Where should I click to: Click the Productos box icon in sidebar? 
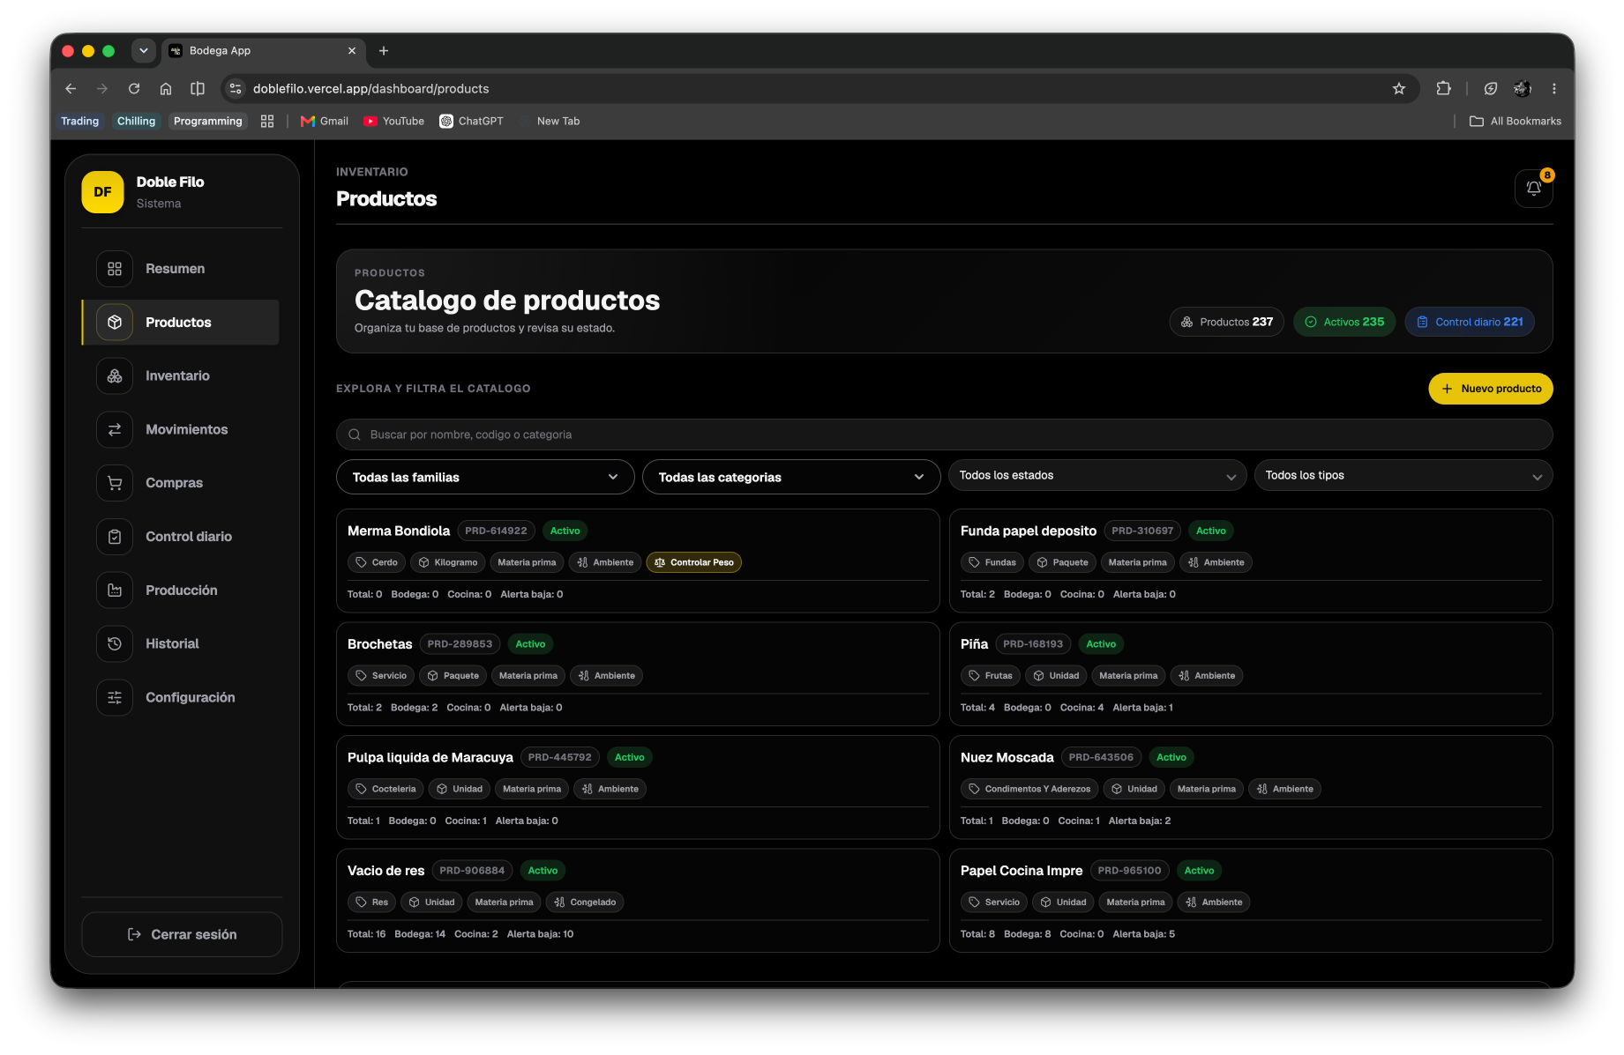pyautogui.click(x=115, y=323)
